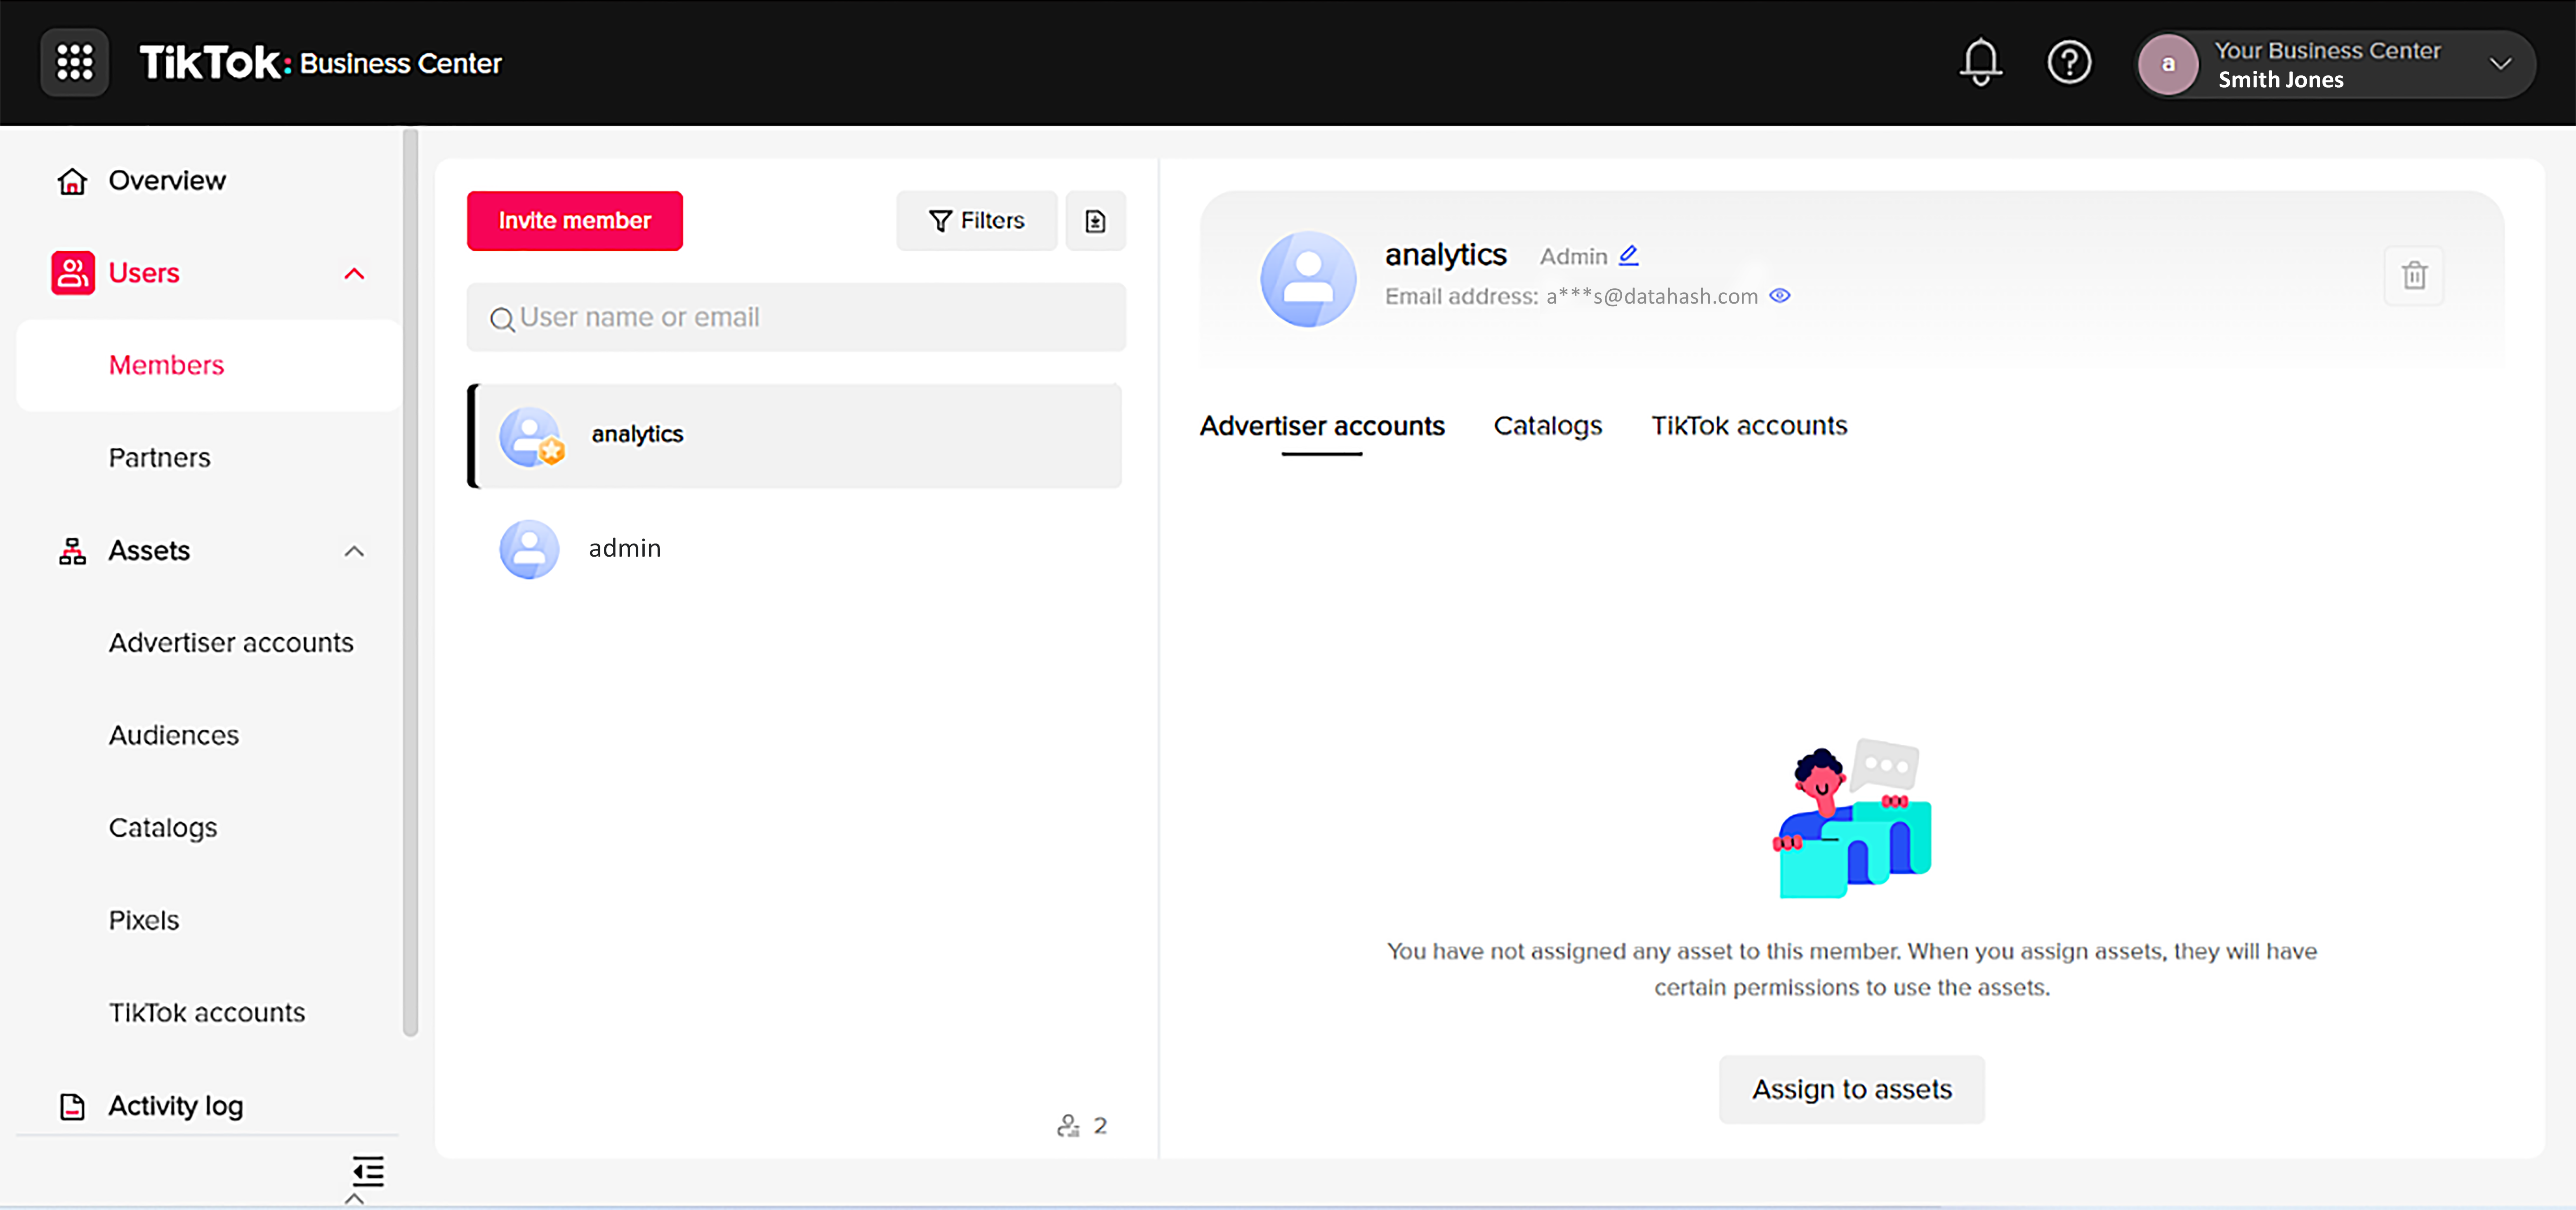2576x1210 pixels.
Task: Collapse the sidebar with the indent icon
Action: 368,1171
